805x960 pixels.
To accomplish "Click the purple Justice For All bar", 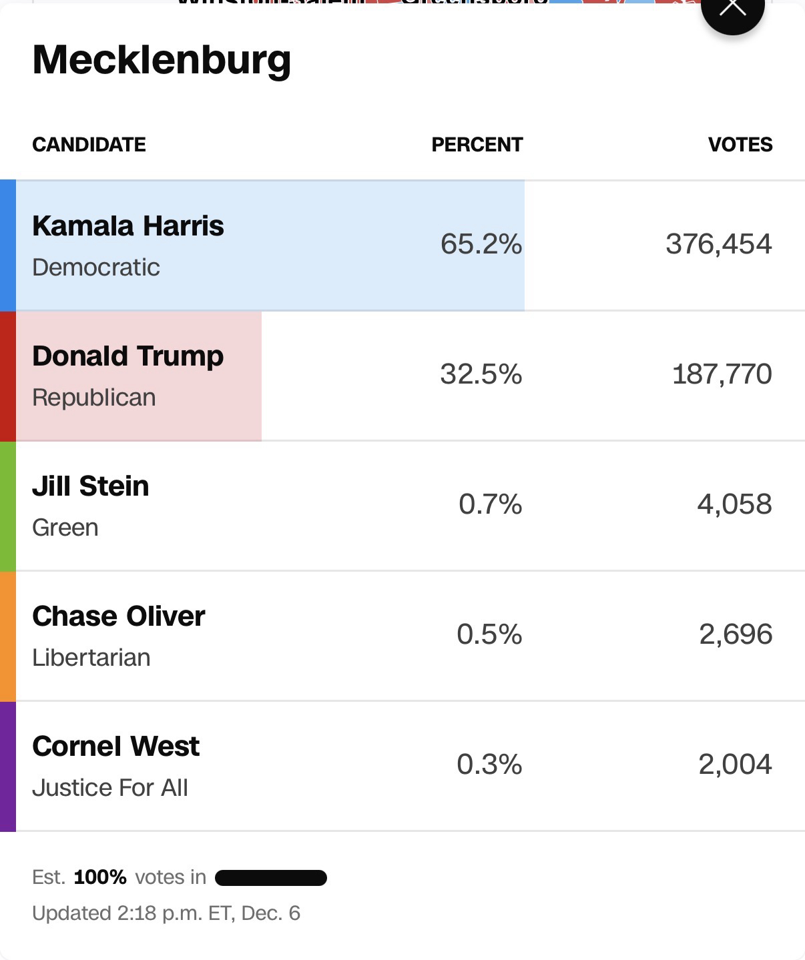I will [x=7, y=766].
